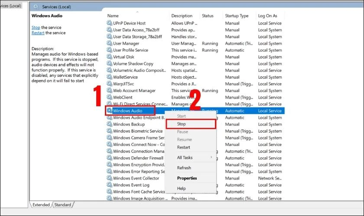Click the gear icon beside Windows Camera Frame Server
This screenshot has width=364, height=216.
[x=109, y=137]
